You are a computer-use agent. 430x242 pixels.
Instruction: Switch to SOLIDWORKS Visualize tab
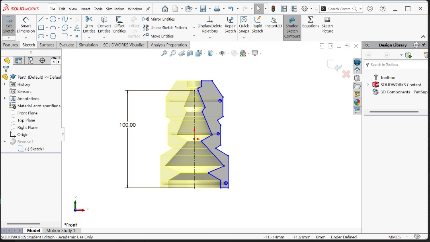point(124,45)
